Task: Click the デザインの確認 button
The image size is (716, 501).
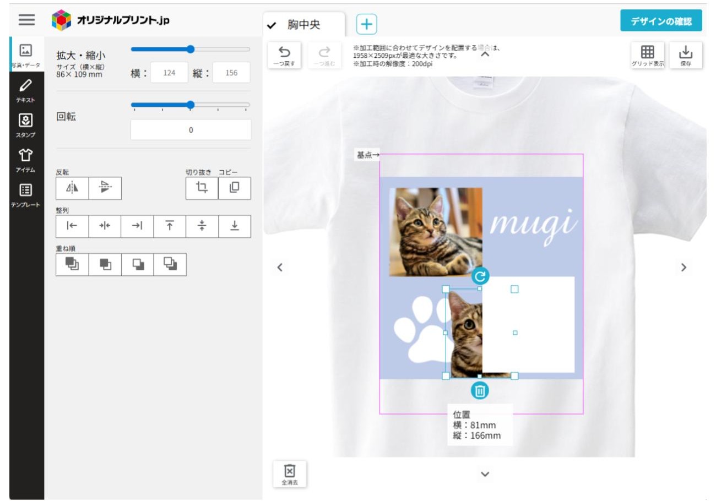Action: click(661, 21)
